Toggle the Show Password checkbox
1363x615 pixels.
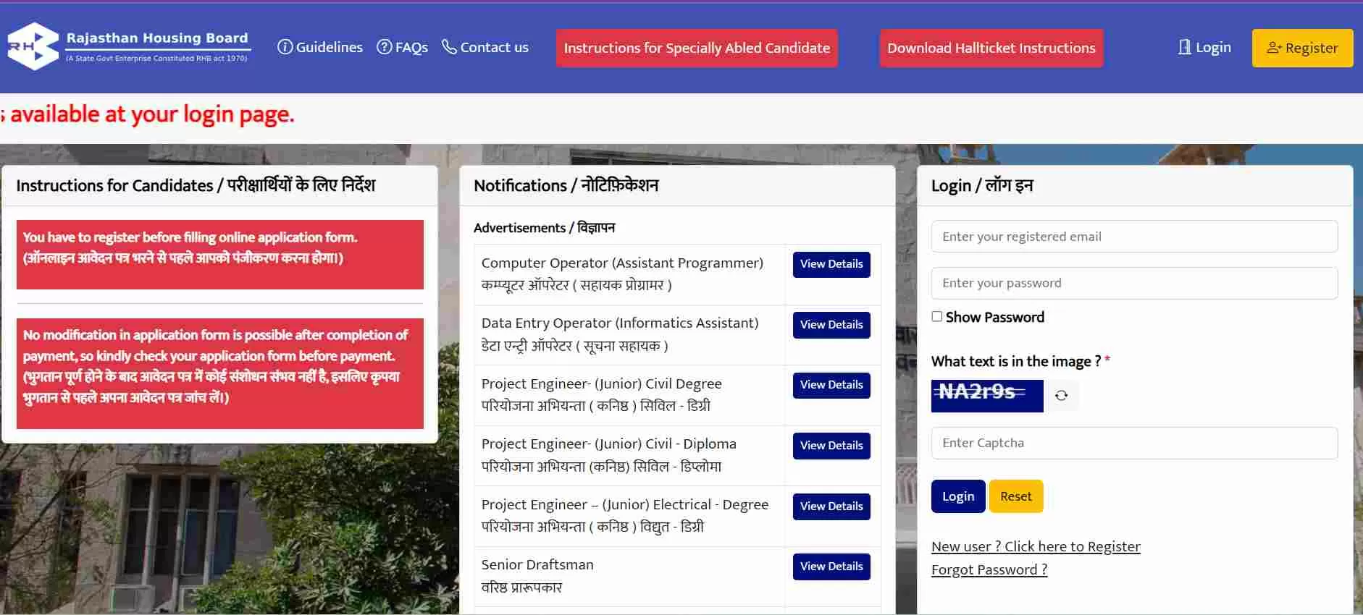936,316
